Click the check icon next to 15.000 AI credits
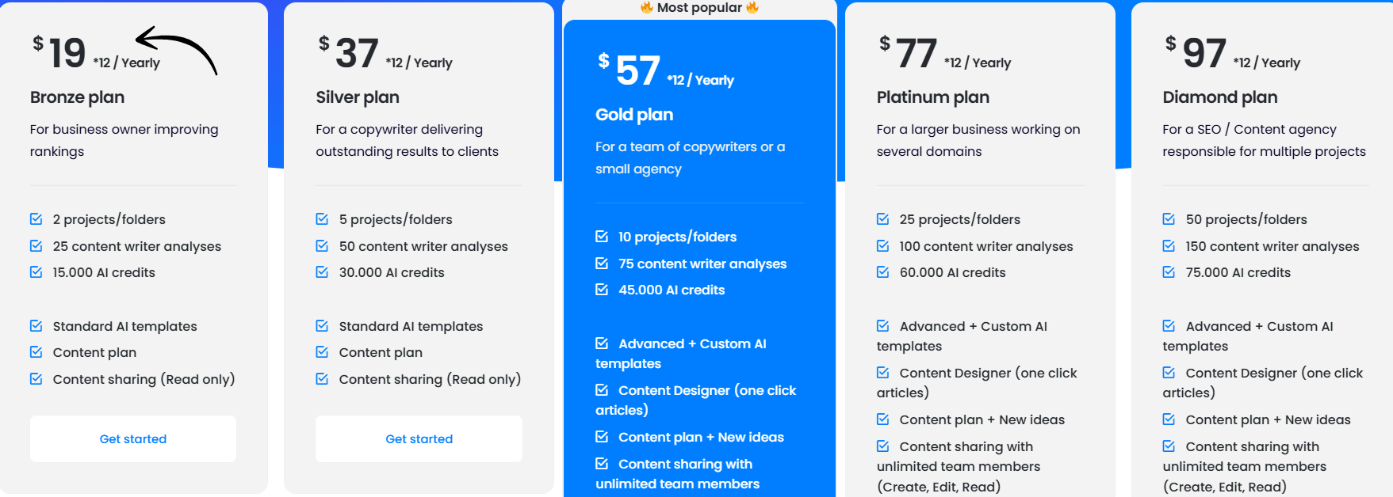 click(36, 272)
